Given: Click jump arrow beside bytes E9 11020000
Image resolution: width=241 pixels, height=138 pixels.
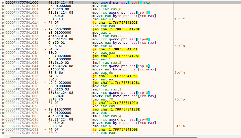Looking at the screenshot, I should (x=45, y=109).
